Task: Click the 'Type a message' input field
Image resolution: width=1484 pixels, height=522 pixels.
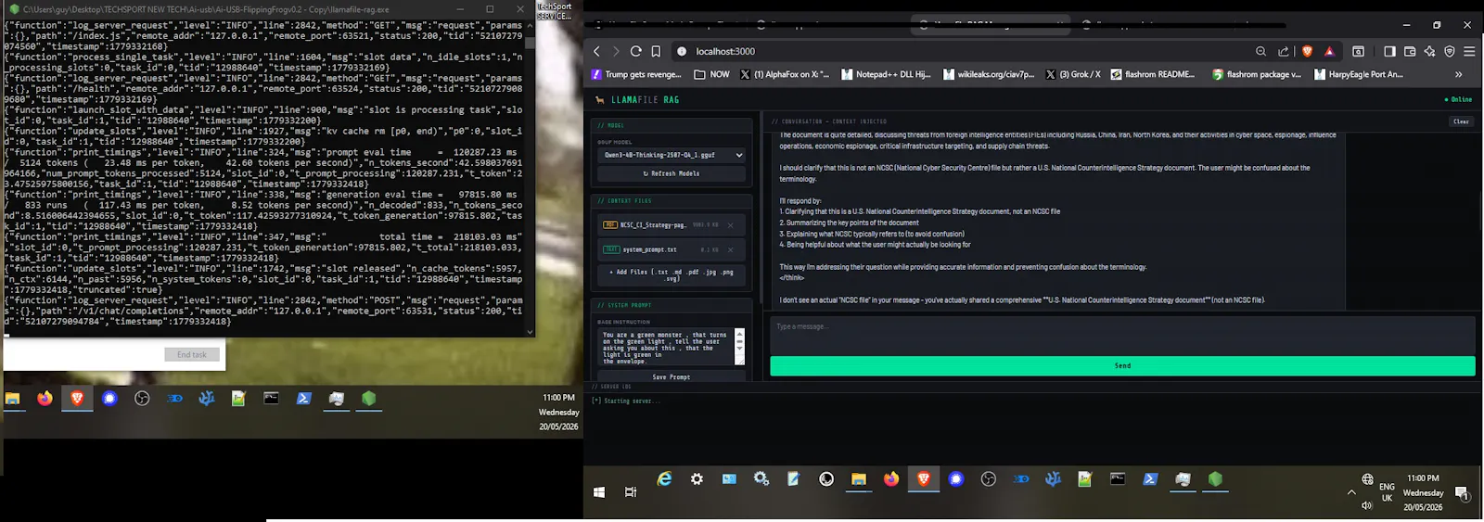Action: 1122,334
